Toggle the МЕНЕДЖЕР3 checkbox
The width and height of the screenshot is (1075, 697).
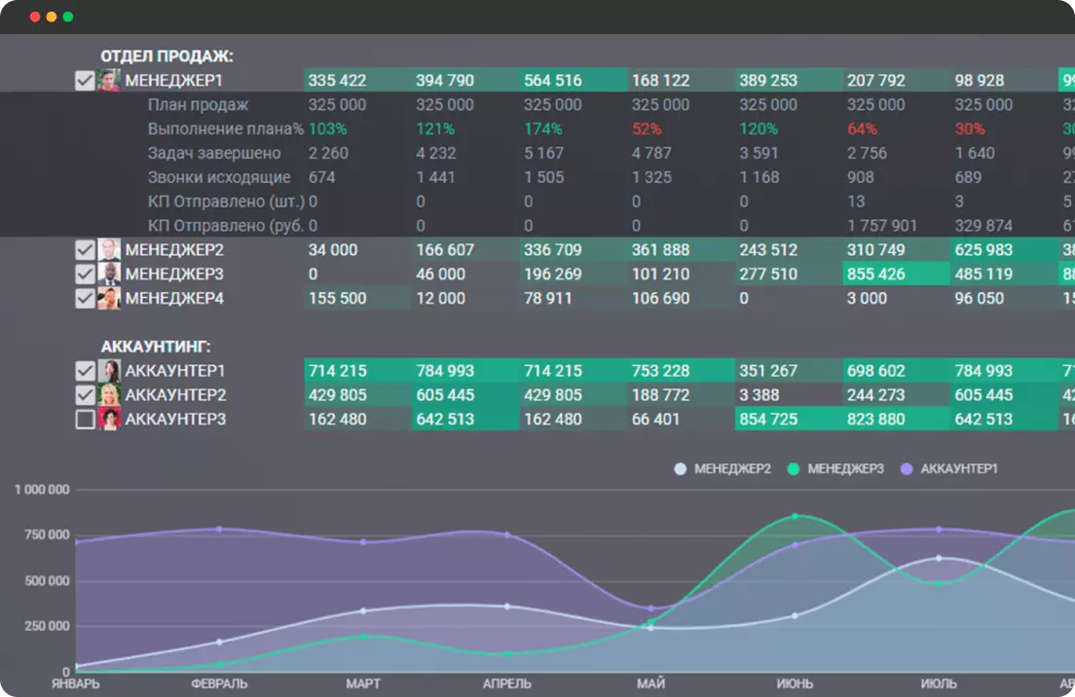coord(85,275)
